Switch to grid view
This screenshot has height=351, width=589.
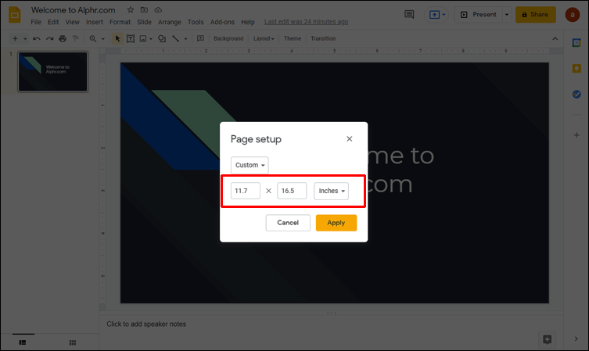[73, 342]
